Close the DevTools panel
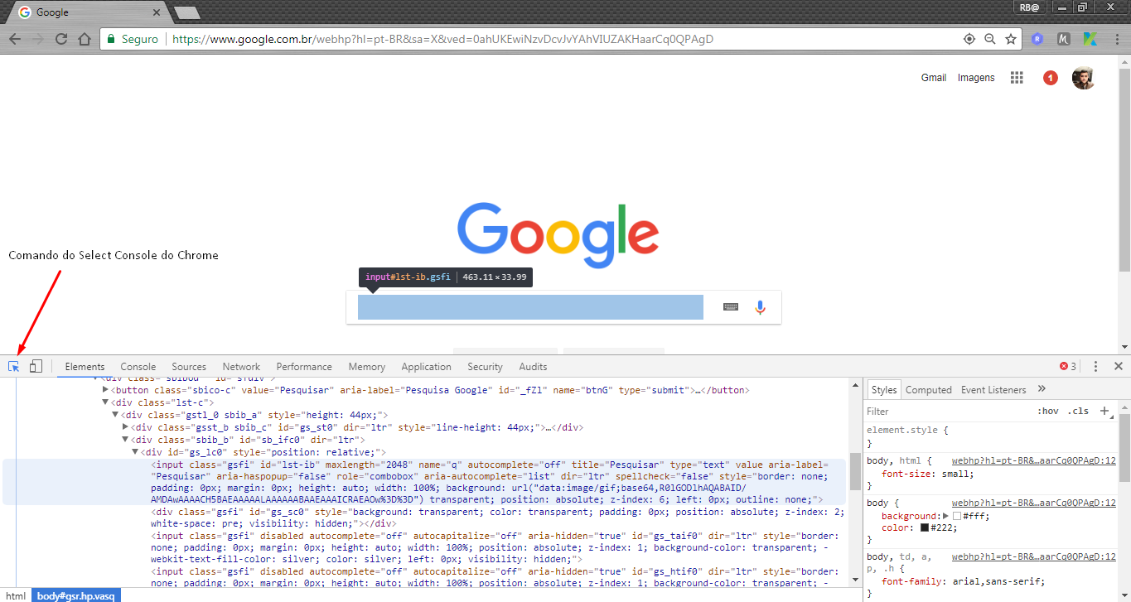Screen dimensions: 1131x602 coord(1118,366)
